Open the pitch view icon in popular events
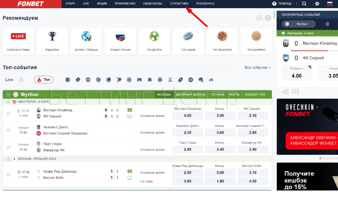Image resolution: width=338 pixels, height=203 pixels. 295,91
